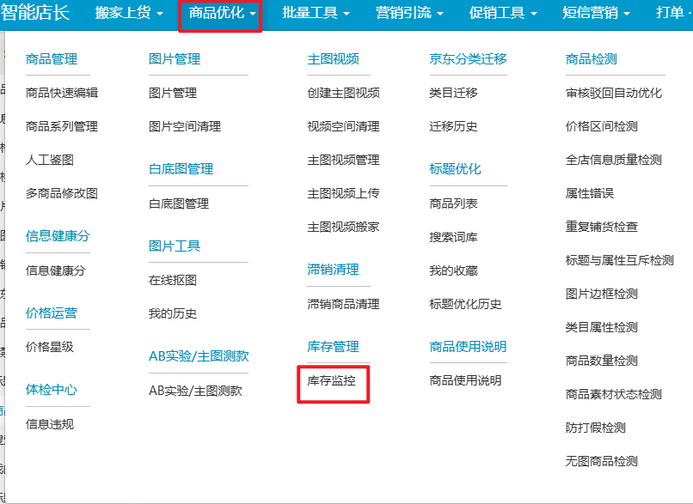Open 滞销商品清理
Image resolution: width=693 pixels, height=504 pixels.
344,304
